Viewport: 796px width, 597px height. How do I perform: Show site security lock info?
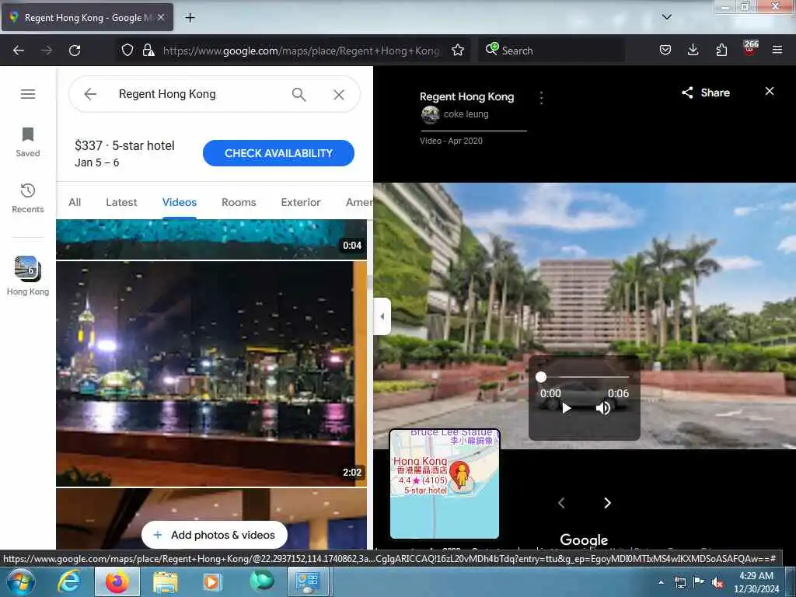tap(148, 50)
